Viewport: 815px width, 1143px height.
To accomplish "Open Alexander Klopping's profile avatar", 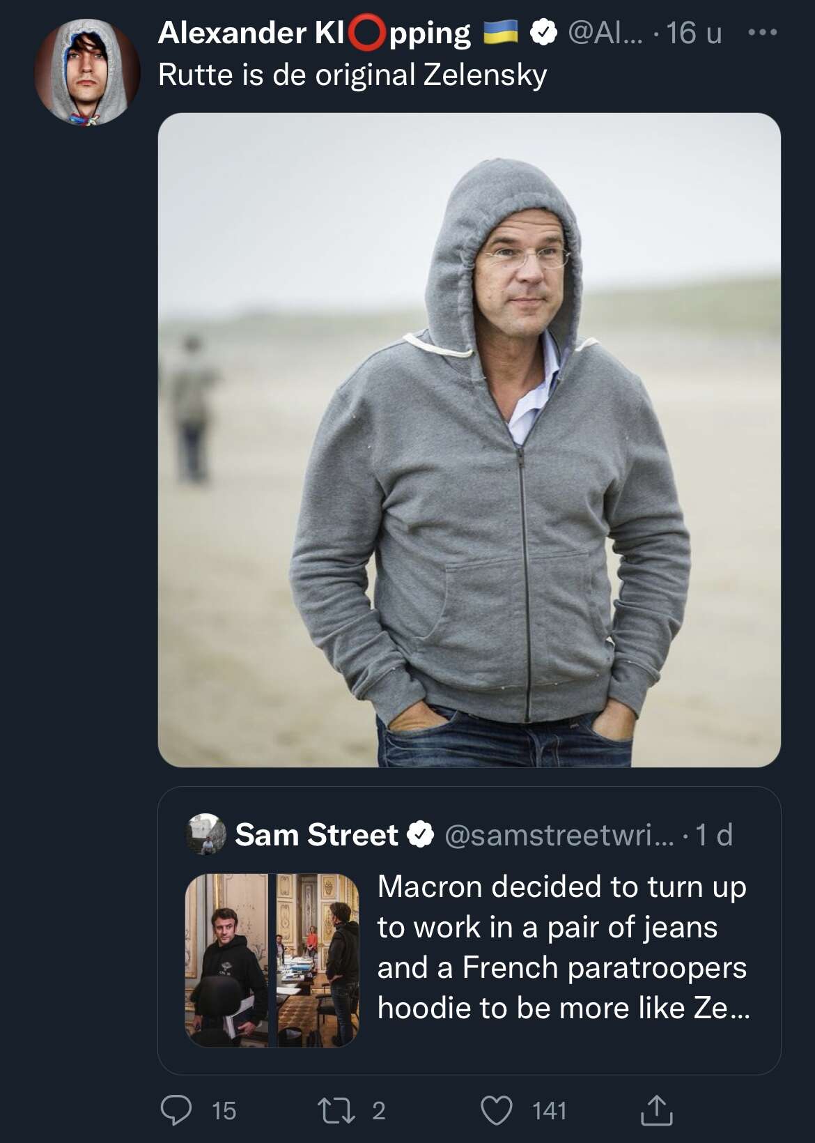I will 83,72.
